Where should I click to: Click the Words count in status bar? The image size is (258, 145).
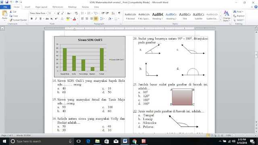coord(23,135)
